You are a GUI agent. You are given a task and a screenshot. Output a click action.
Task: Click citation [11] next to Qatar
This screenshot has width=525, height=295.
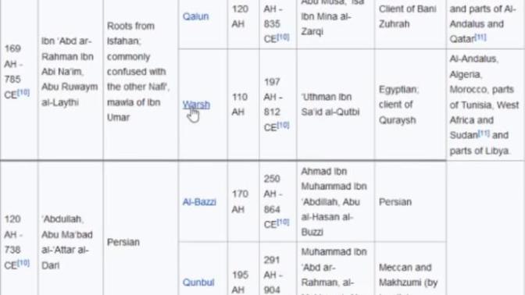tap(480, 37)
